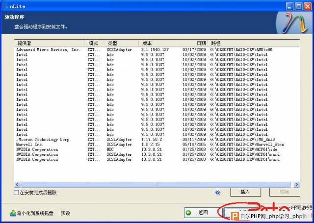The width and height of the screenshot is (314, 223).
Task: Click path ending in MCP61\ide
Action: click(x=243, y=149)
